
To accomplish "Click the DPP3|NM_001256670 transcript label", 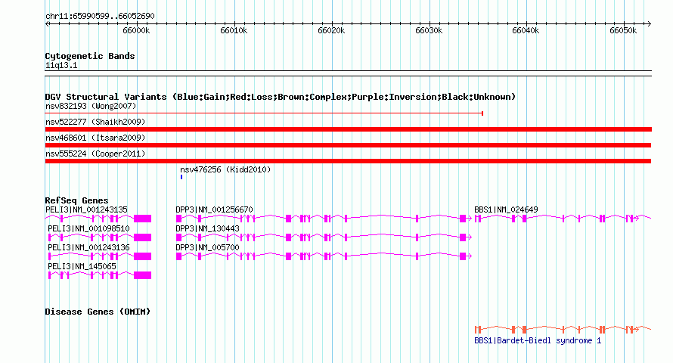I will coord(214,209).
